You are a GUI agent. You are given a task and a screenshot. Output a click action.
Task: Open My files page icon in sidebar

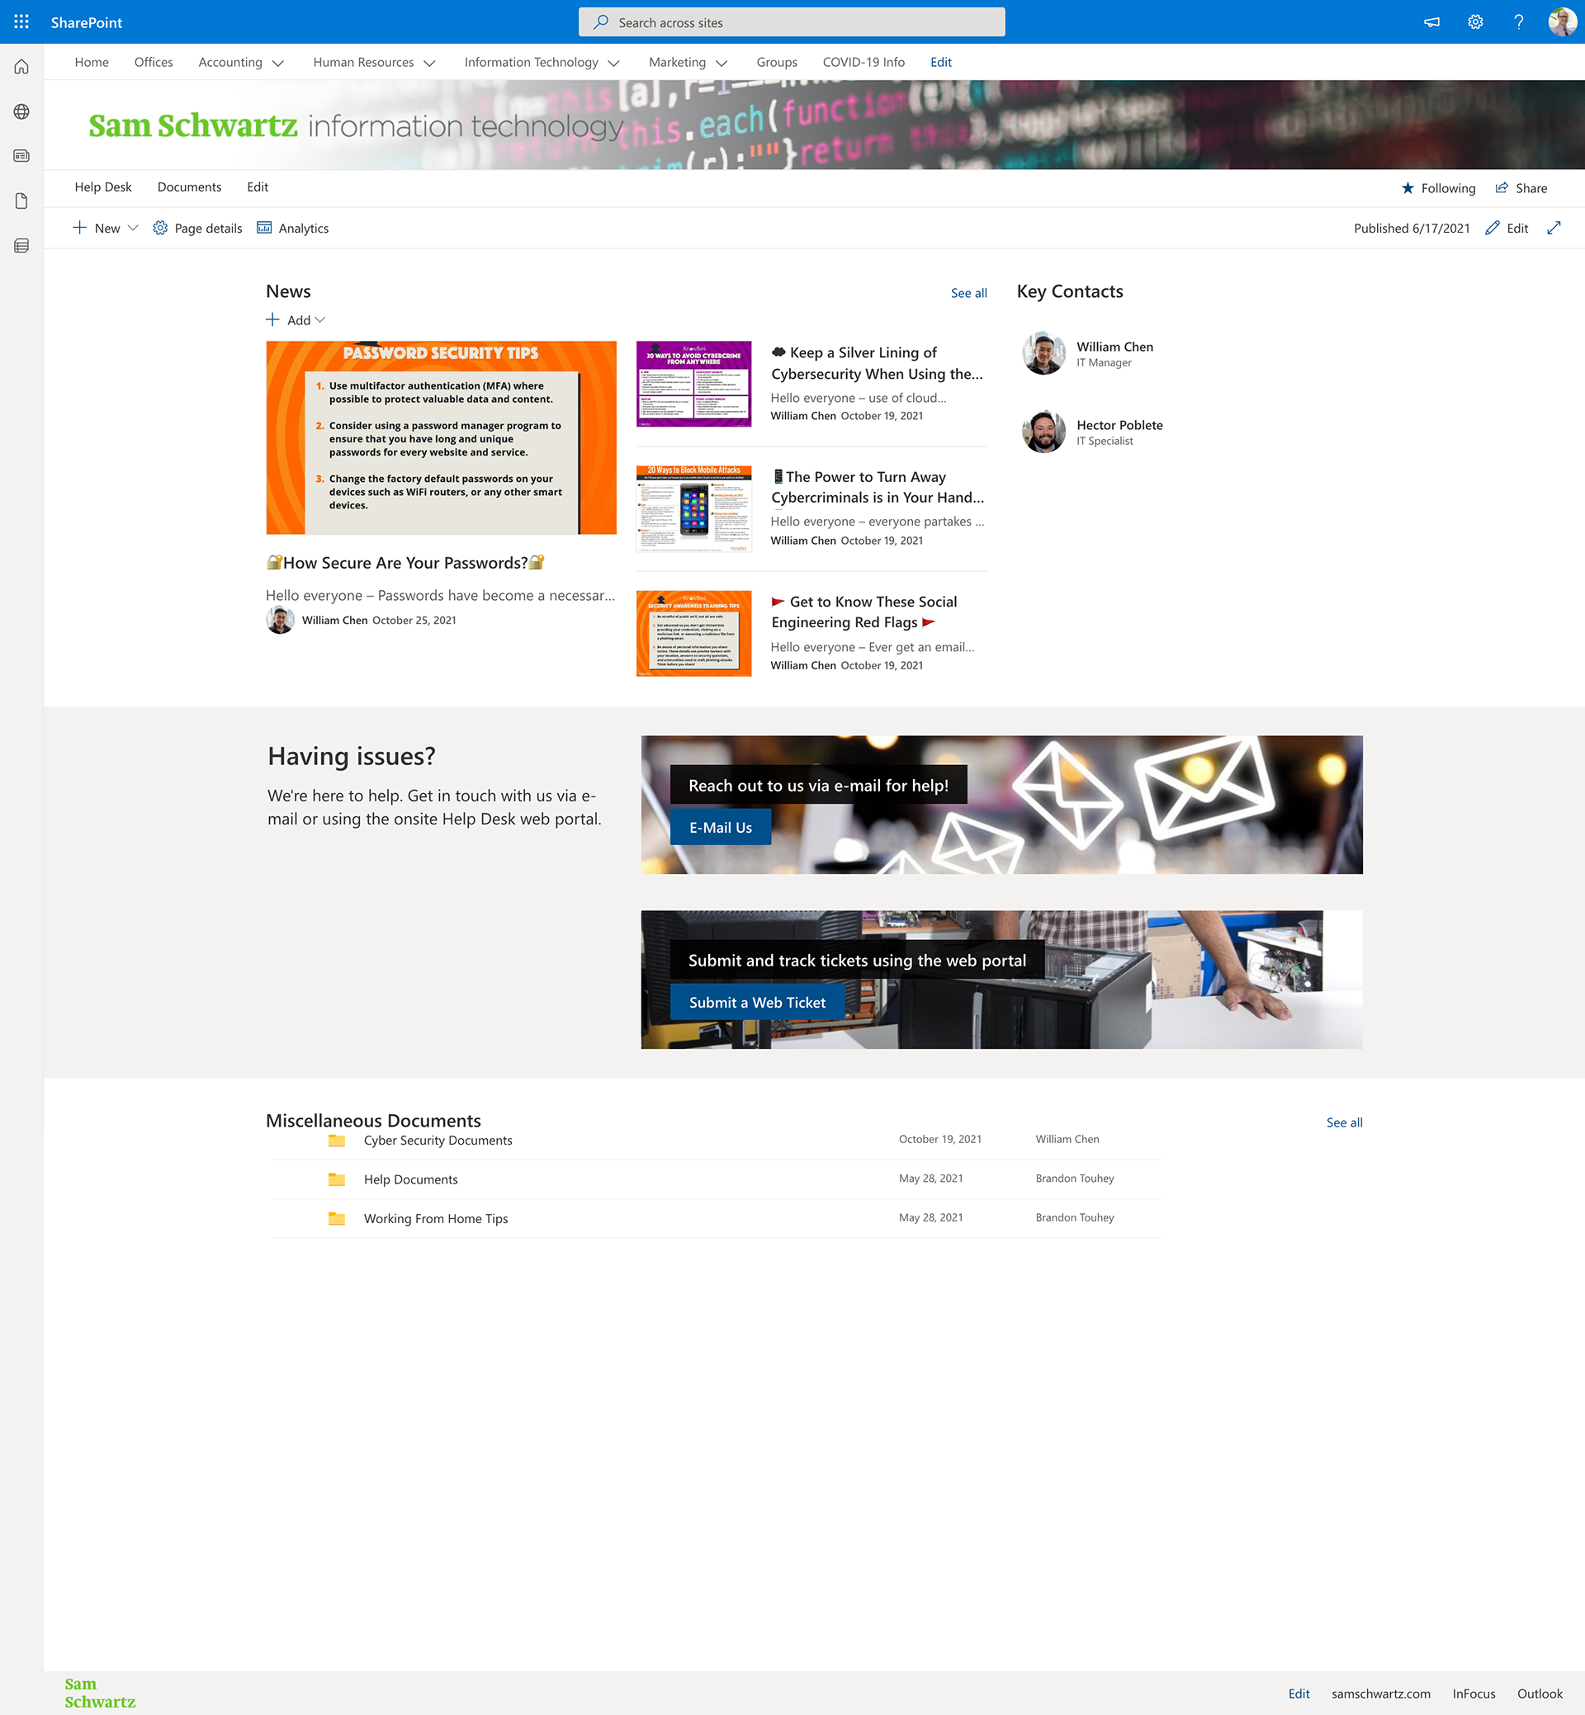pyautogui.click(x=21, y=201)
